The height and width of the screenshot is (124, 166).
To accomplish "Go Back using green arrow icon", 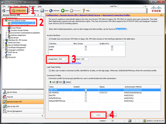I will [63, 11].
